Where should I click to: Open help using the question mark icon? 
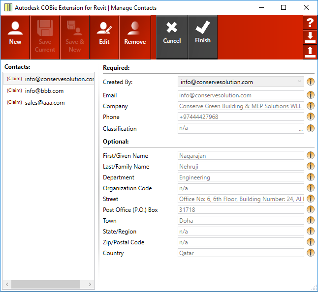310,23
